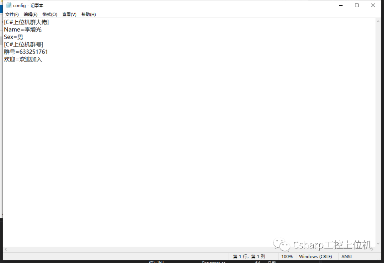This screenshot has height=263, width=384.
Task: Click the ANSI encoding status bar field
Action: (346, 257)
